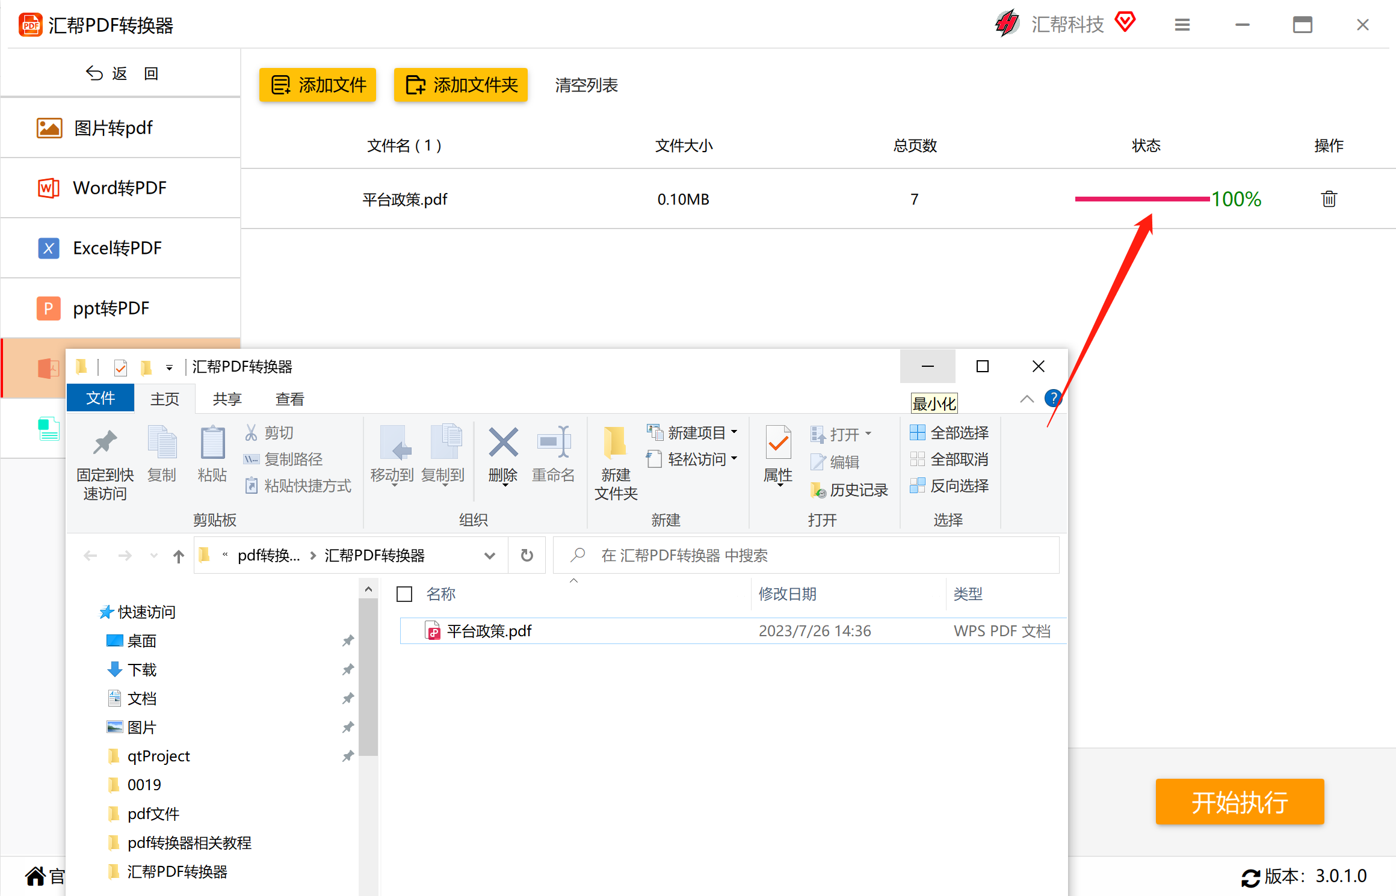This screenshot has height=896, width=1396.
Task: Click the 删除 X icon in ribbon
Action: click(503, 443)
